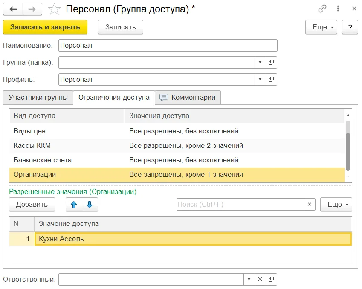Go forward with the right arrow

tap(32, 9)
